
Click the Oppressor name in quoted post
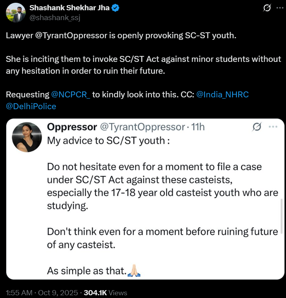click(x=72, y=127)
